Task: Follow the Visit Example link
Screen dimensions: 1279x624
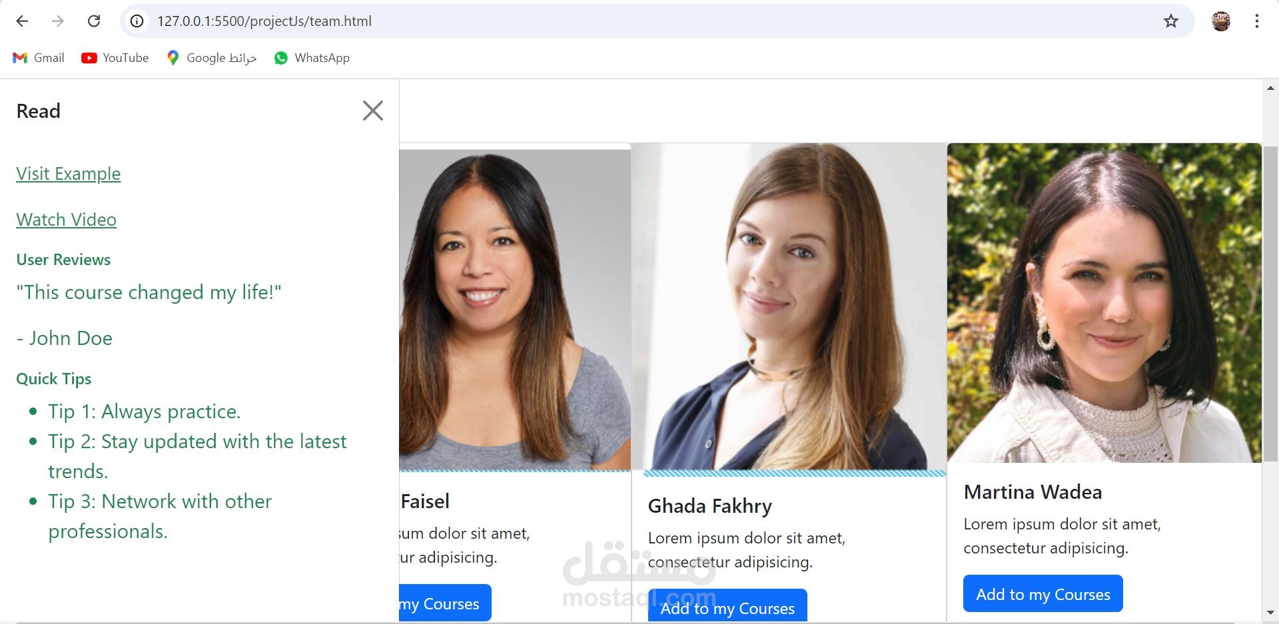Action: point(69,174)
